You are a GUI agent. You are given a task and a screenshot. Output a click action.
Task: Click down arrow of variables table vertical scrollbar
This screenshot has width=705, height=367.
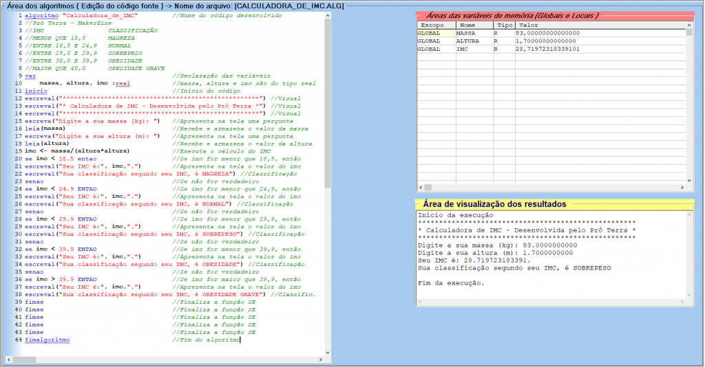click(x=689, y=180)
